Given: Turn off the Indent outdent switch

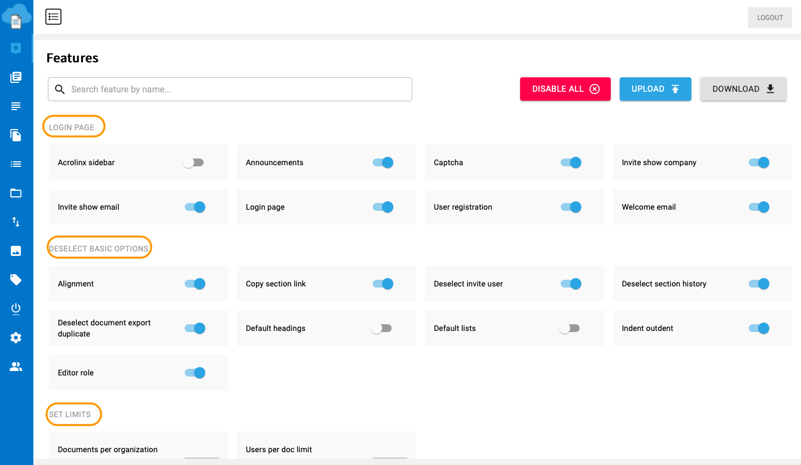Looking at the screenshot, I should [x=759, y=328].
